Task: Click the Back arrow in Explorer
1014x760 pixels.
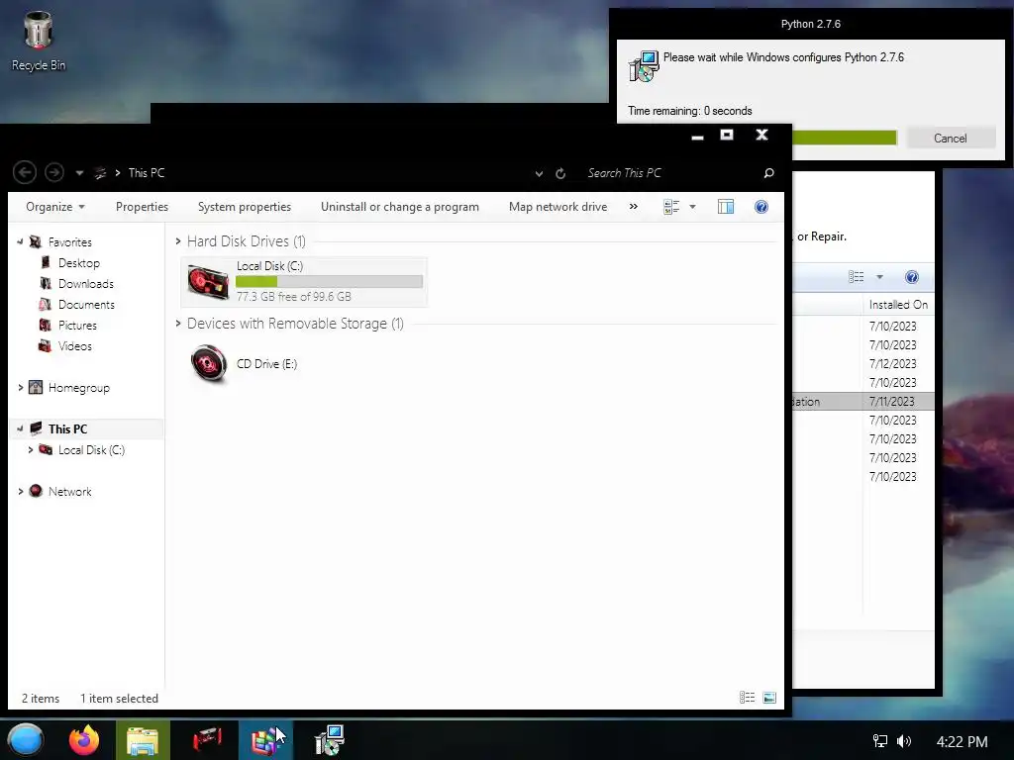Action: point(25,172)
